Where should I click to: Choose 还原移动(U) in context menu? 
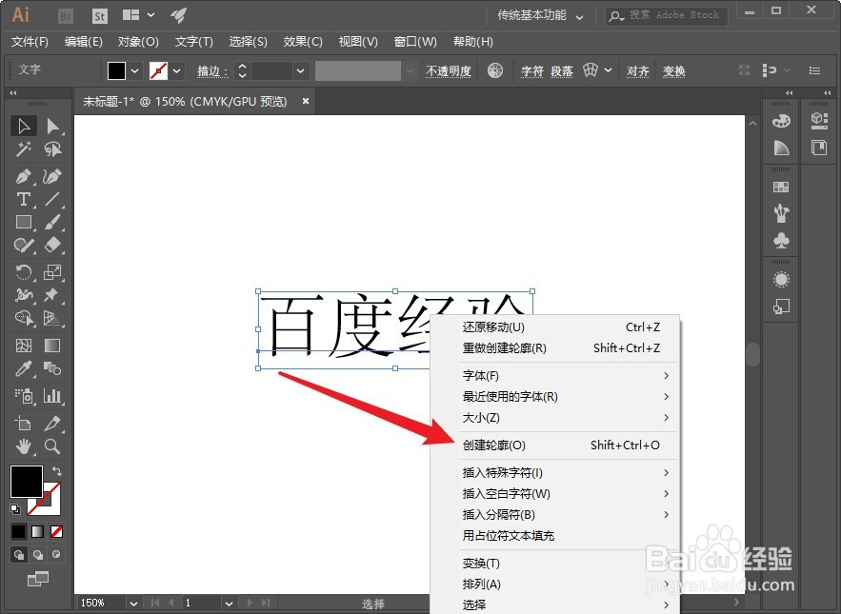coord(568,327)
